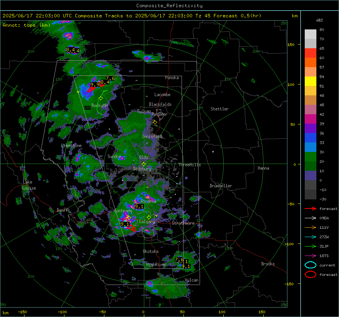Pick the cyan 27ZW arrow legend icon
The width and height of the screenshot is (339, 317).
click(x=310, y=237)
